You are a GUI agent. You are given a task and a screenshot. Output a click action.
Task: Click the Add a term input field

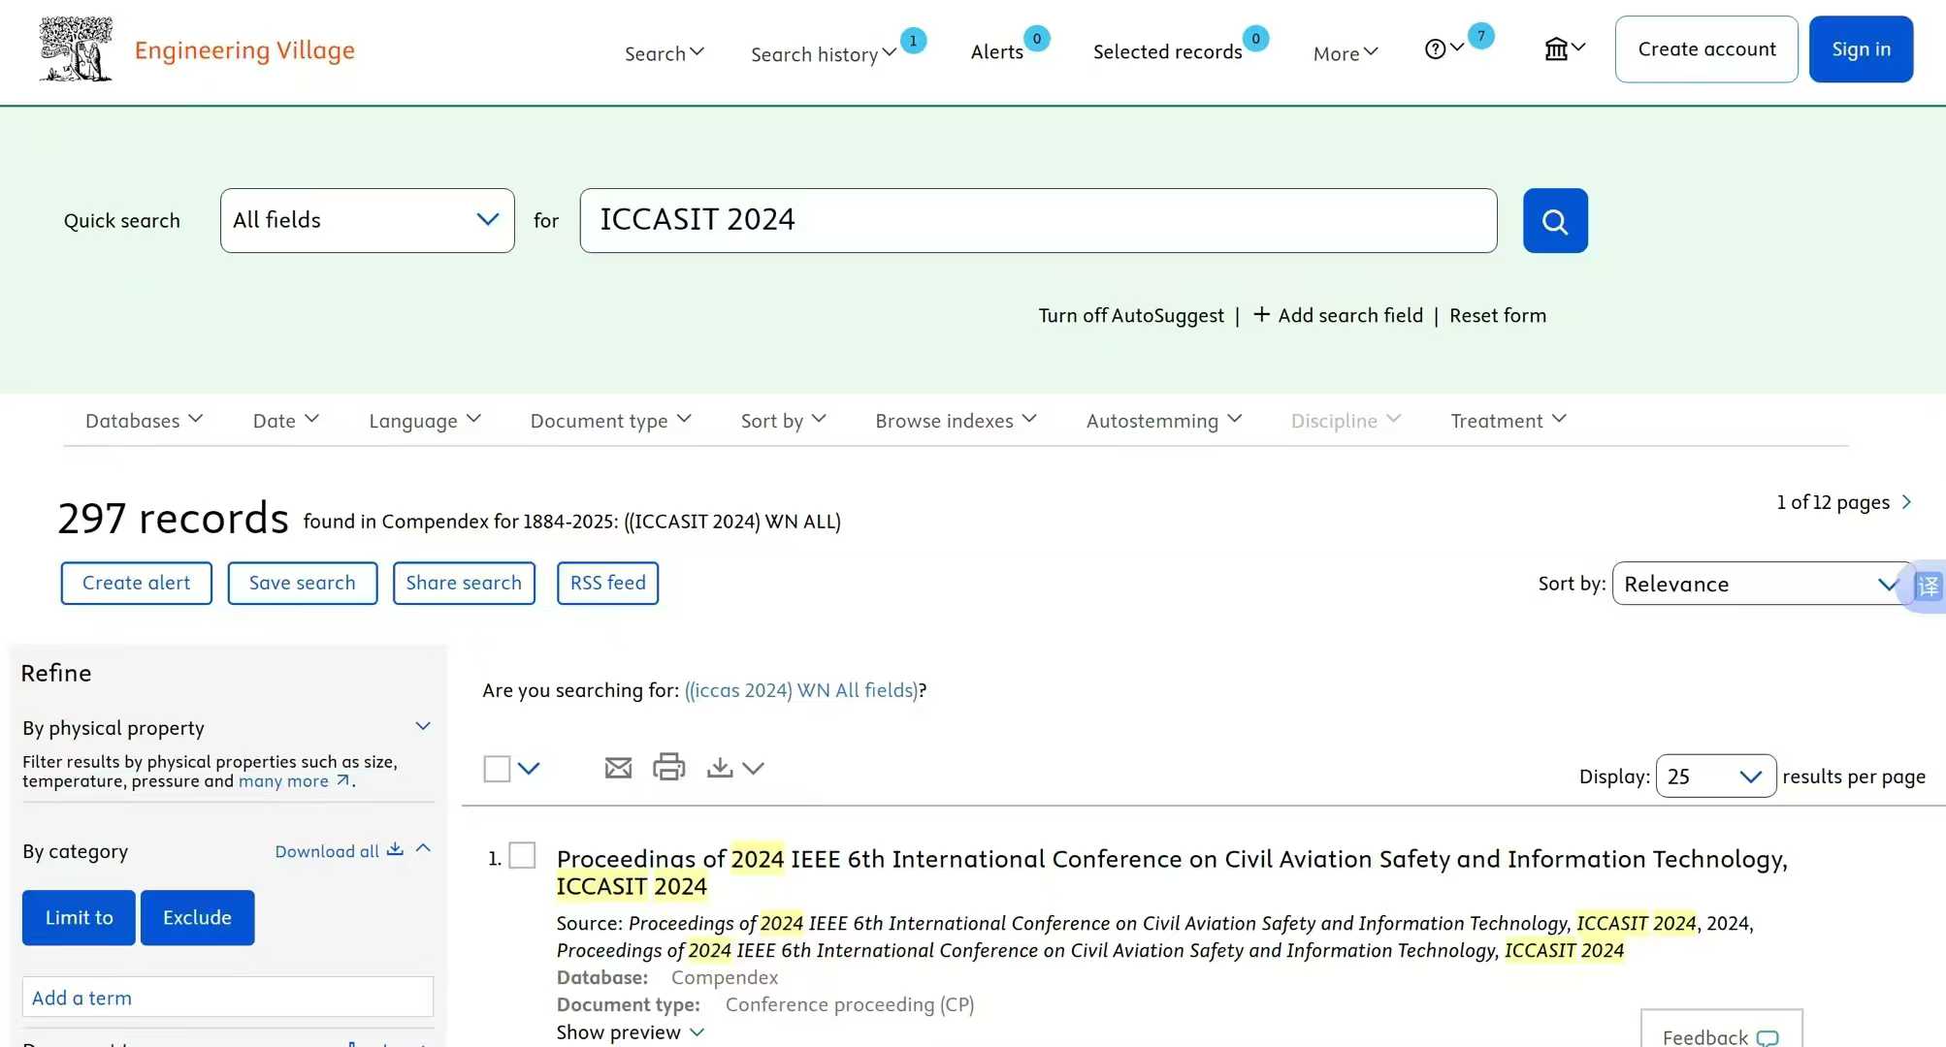click(227, 997)
